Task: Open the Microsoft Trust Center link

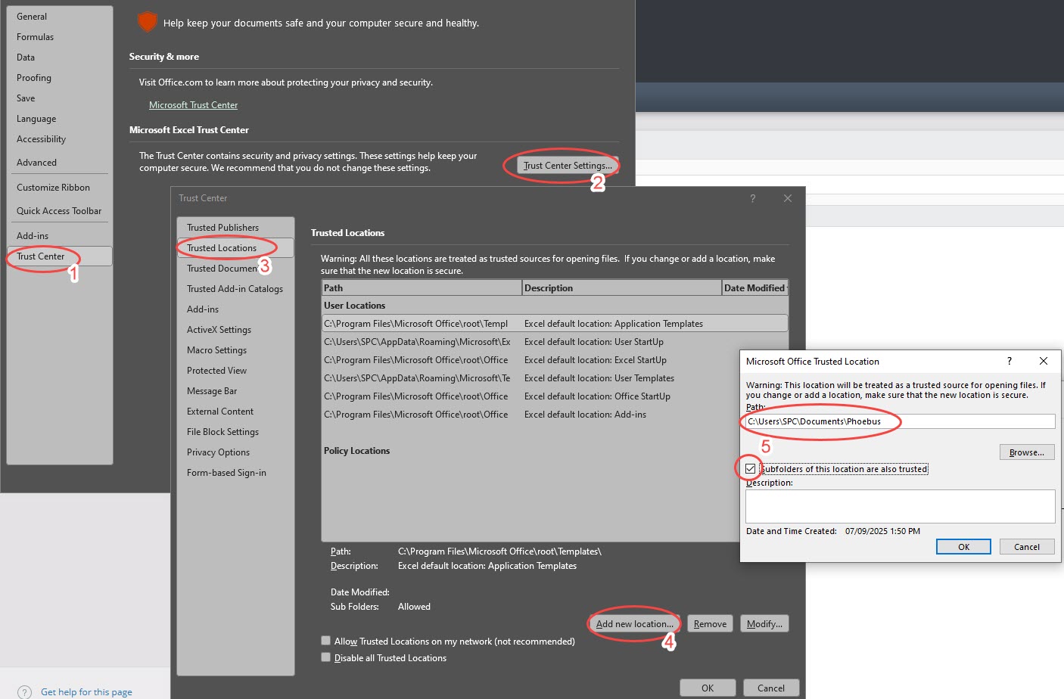Action: pyautogui.click(x=193, y=105)
